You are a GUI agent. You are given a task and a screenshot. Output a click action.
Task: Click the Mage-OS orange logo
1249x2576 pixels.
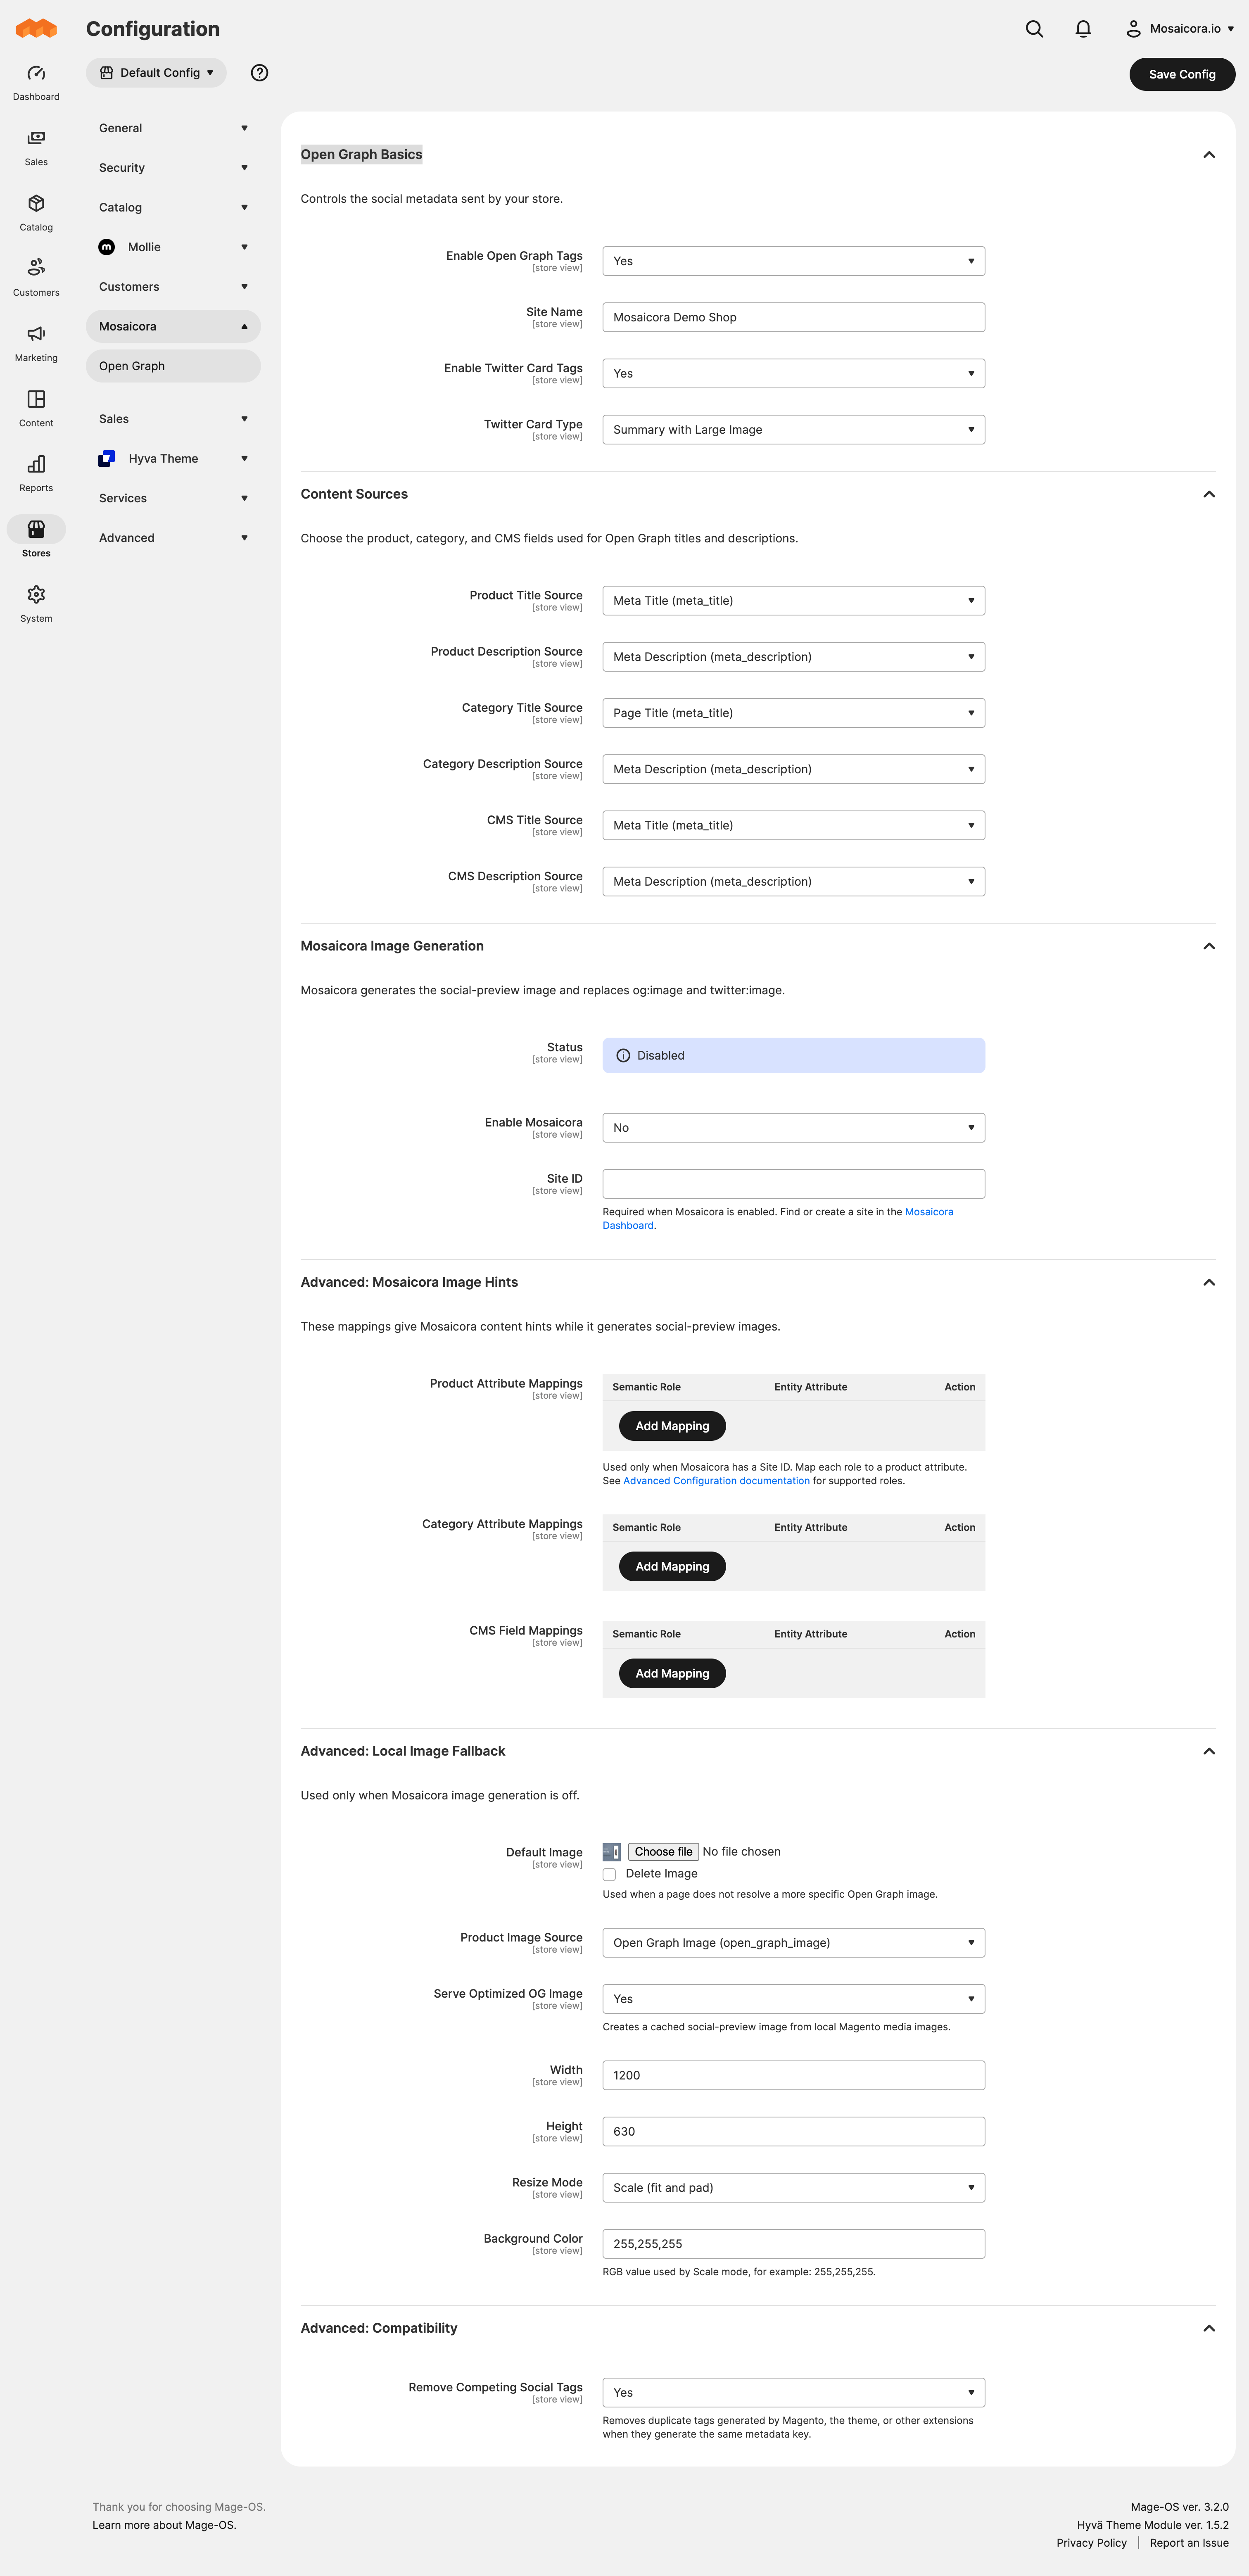pyautogui.click(x=36, y=28)
